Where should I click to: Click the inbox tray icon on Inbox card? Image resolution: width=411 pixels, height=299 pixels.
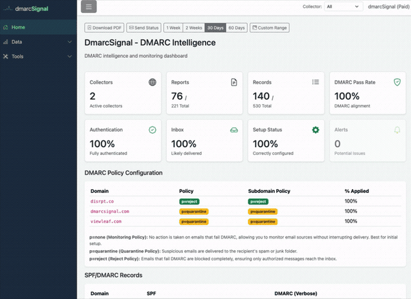(x=234, y=130)
